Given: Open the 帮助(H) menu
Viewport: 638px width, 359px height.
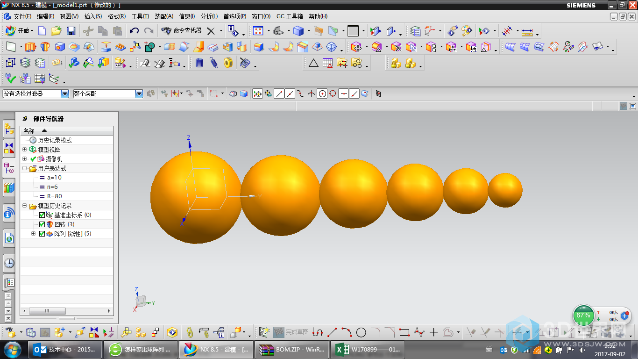Looking at the screenshot, I should coord(318,16).
